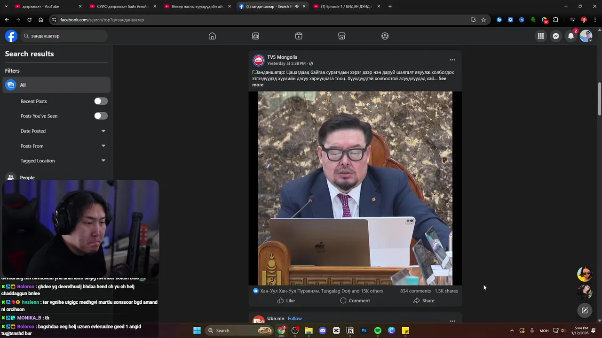Image resolution: width=602 pixels, height=338 pixels.
Task: Open the Facebook Marketplace icon
Action: point(342,36)
